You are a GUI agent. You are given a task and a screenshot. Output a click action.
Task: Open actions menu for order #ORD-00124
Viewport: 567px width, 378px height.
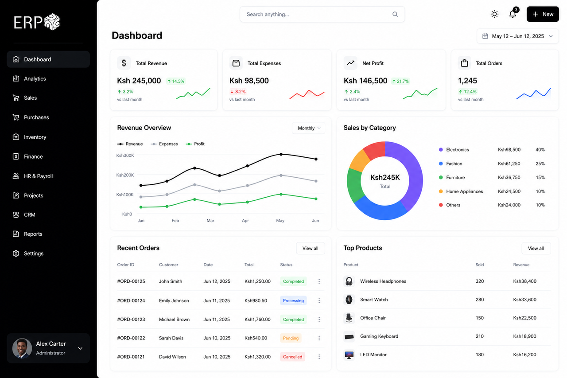point(319,300)
